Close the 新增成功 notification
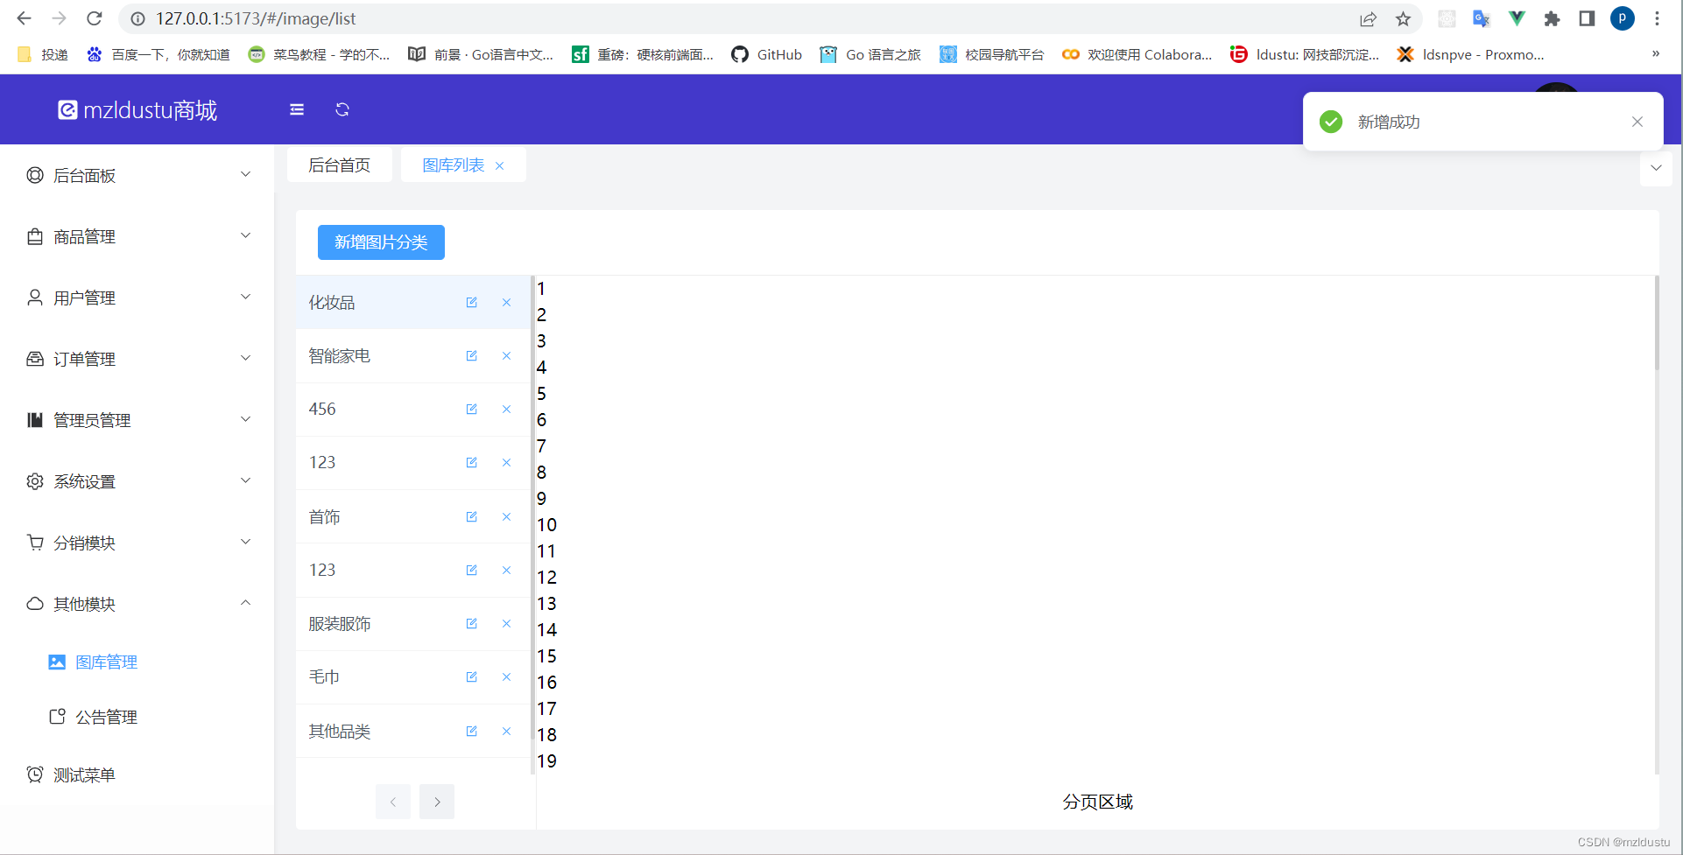1683x855 pixels. 1637,122
